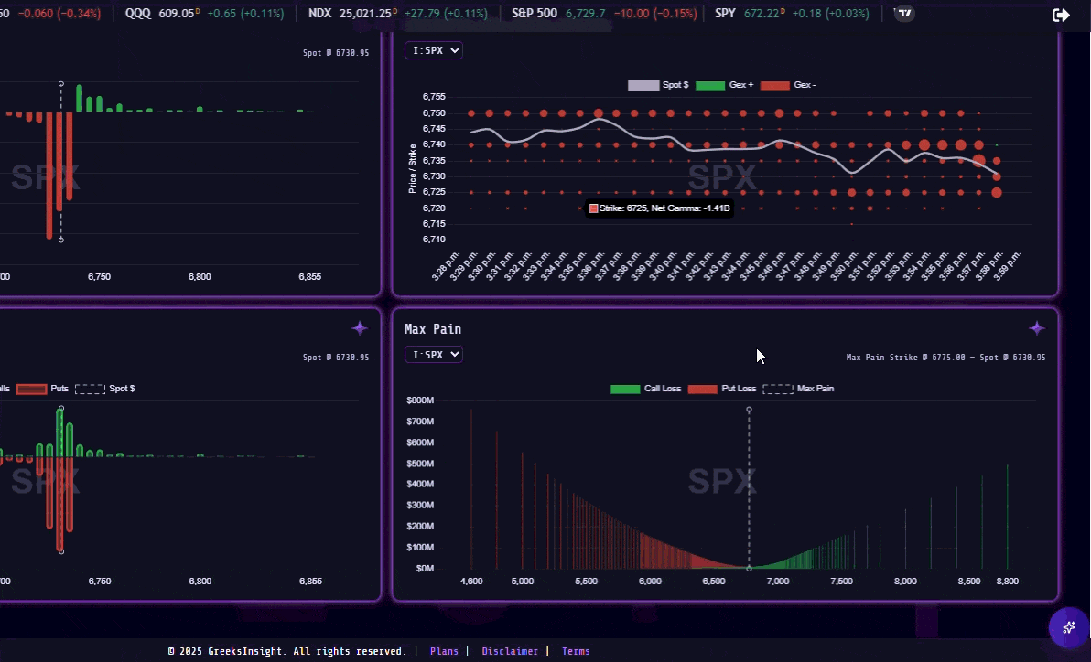
Task: Open the Plans link in footer
Action: [x=444, y=651]
